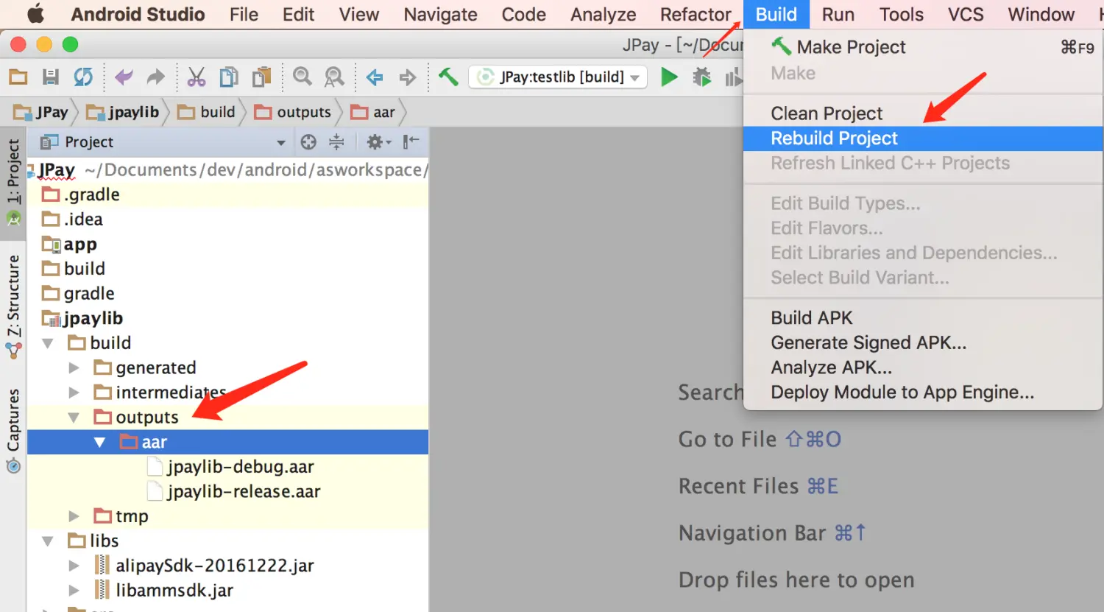Click the Save All floppy icon
Screen dimensions: 1104x612
50,77
